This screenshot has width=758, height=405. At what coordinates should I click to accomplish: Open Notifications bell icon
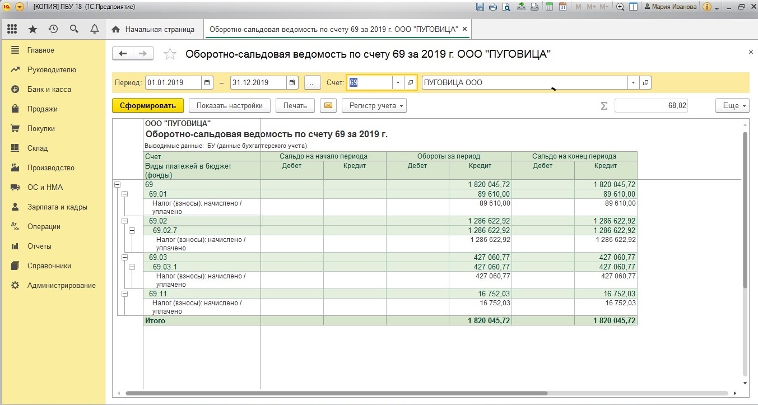coord(94,29)
